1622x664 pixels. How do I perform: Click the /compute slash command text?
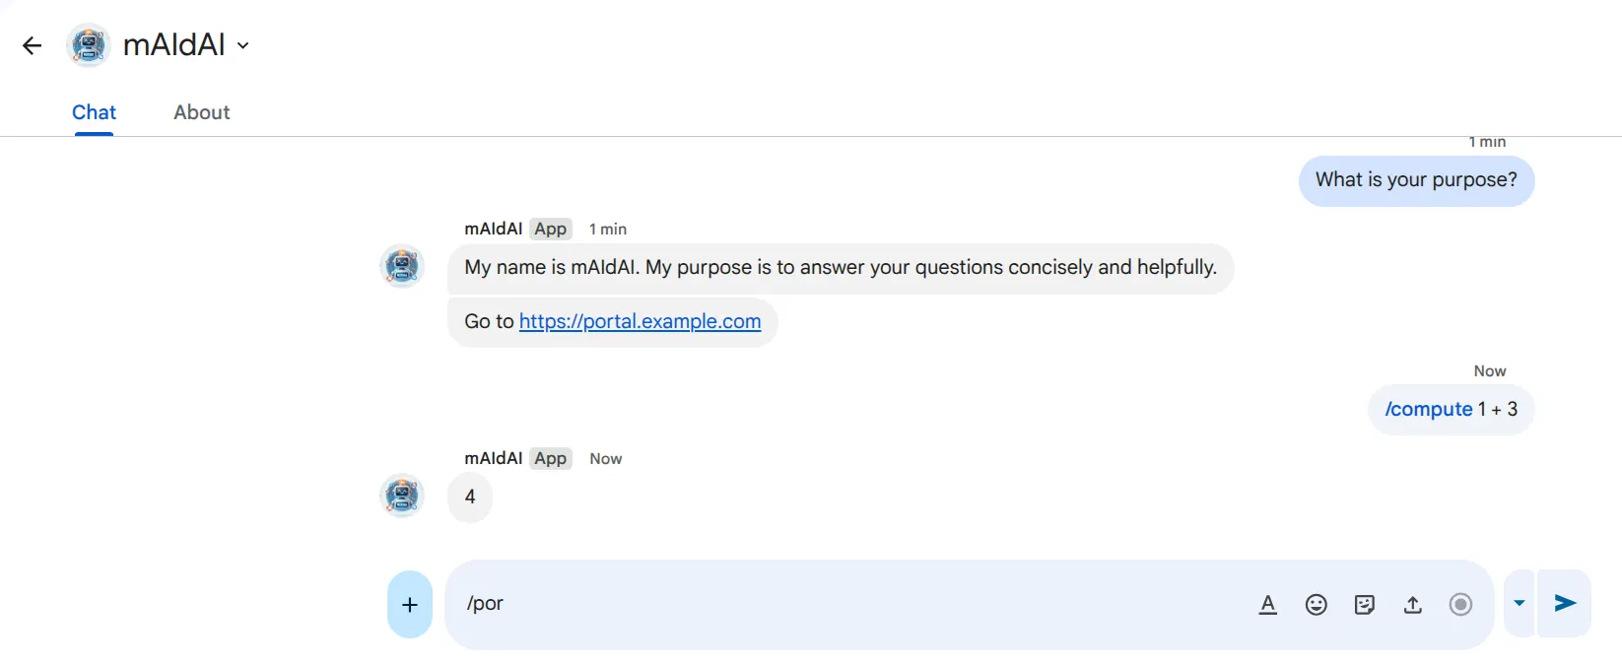(x=1428, y=410)
